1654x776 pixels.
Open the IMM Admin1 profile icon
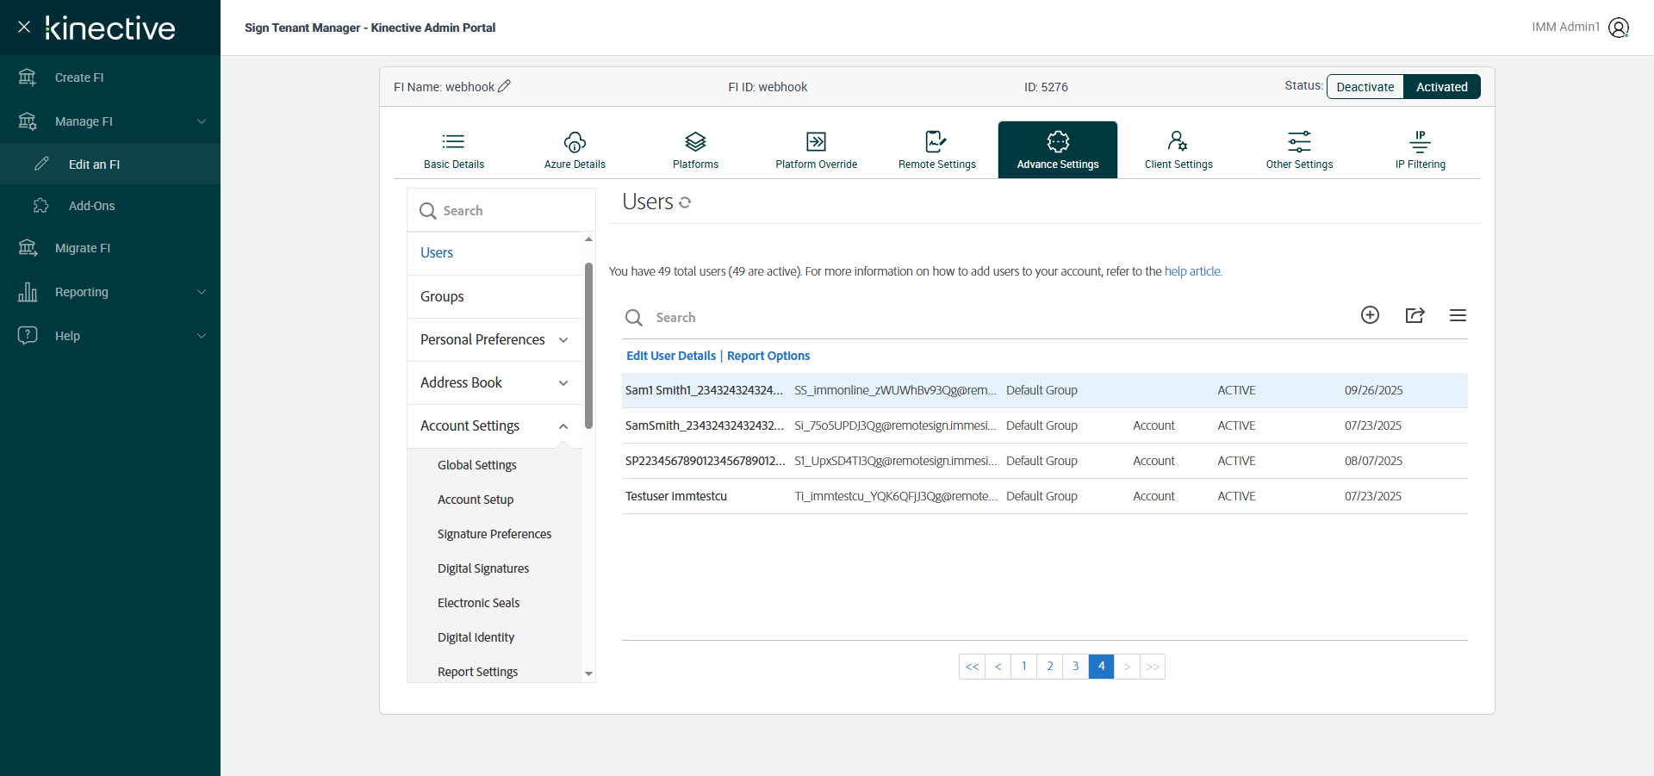click(x=1619, y=28)
